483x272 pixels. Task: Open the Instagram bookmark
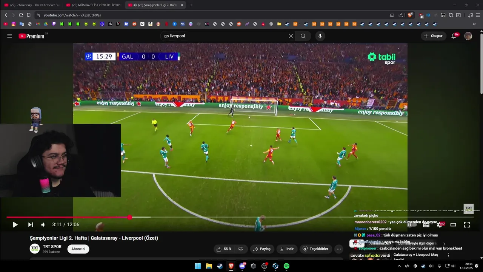coord(14,24)
